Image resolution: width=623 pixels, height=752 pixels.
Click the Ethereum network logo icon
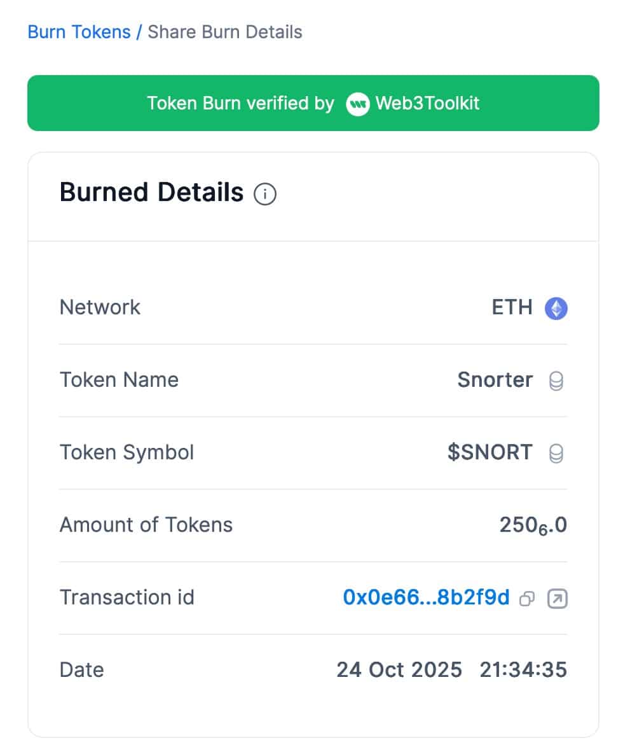[556, 309]
